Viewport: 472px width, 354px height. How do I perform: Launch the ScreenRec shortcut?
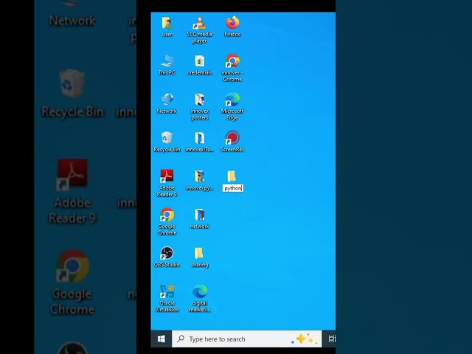pos(232,138)
